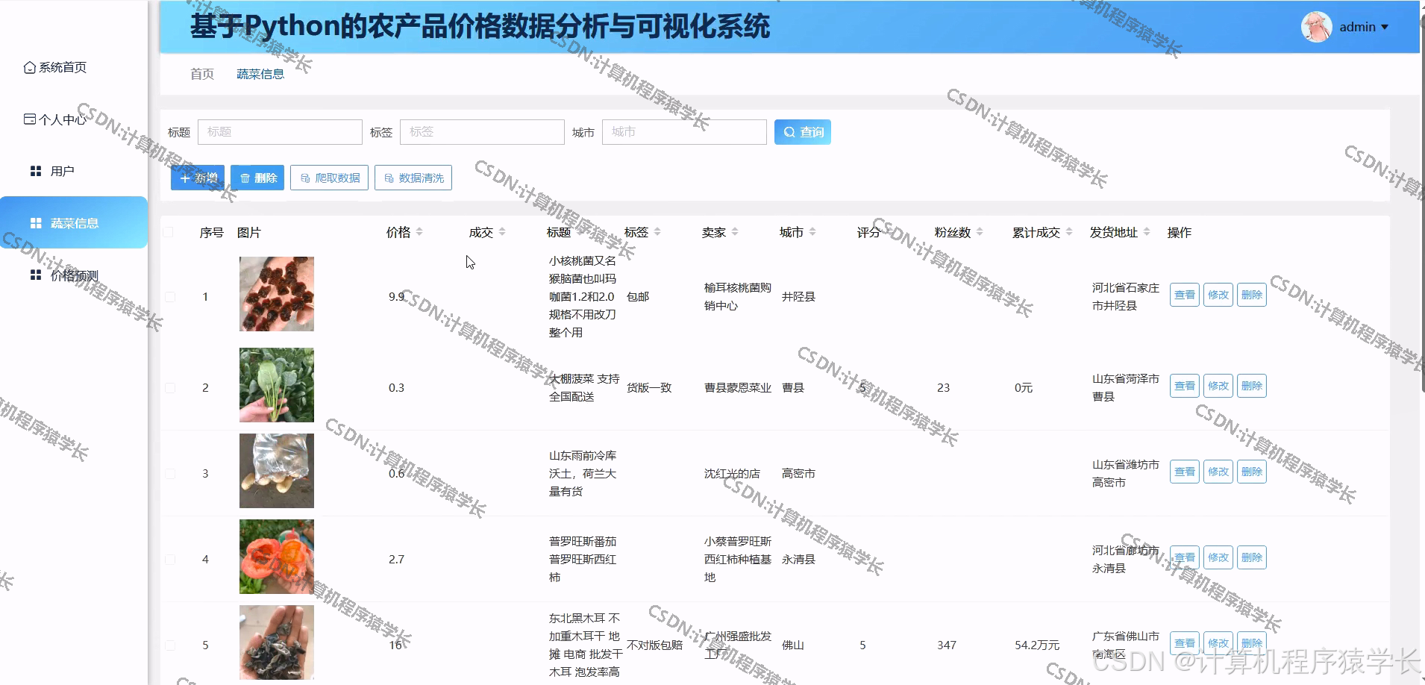Image resolution: width=1425 pixels, height=685 pixels.
Task: Click 查看 for the 高密市 row
Action: 1185,472
